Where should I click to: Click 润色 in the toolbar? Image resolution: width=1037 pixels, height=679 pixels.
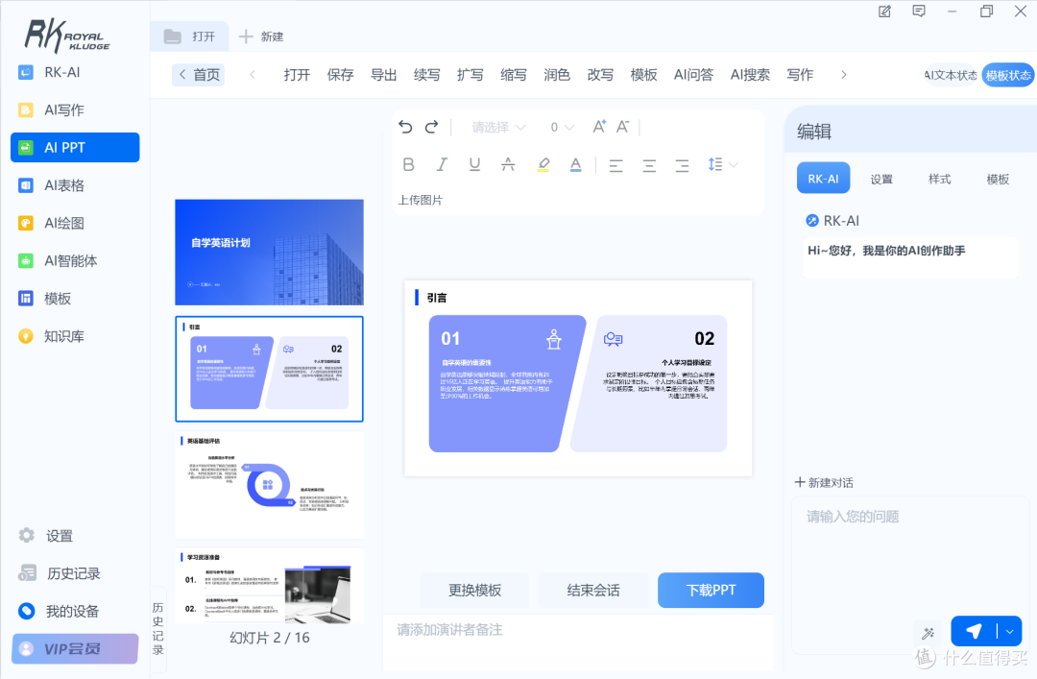coord(557,75)
